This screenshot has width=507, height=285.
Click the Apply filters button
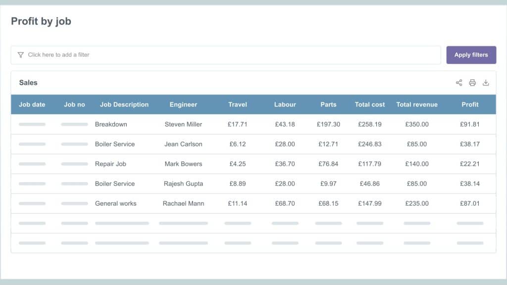pos(471,55)
